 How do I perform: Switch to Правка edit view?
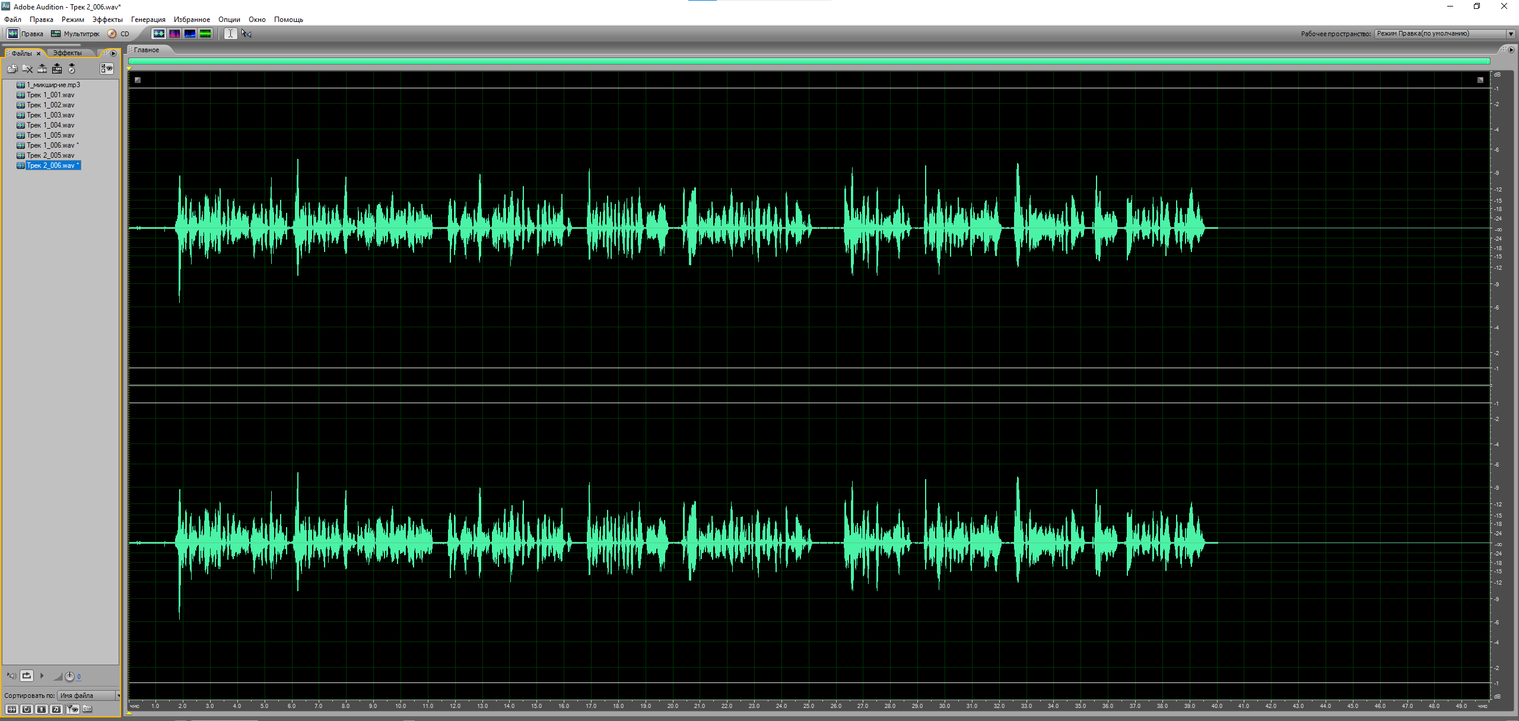26,34
